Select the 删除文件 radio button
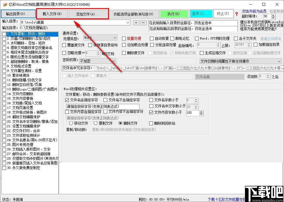This screenshot has height=202, width=284. click(x=120, y=124)
